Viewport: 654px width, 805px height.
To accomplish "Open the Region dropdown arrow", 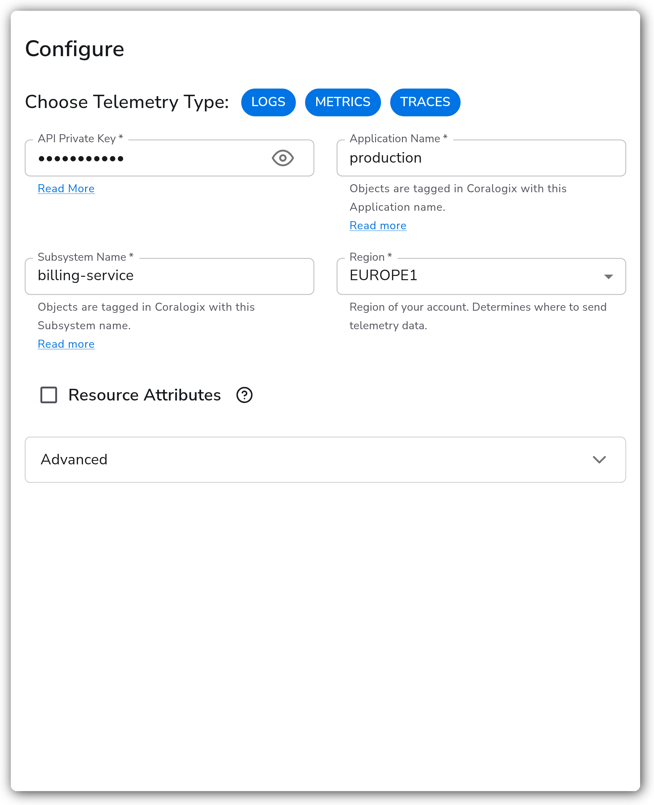I will pos(608,277).
